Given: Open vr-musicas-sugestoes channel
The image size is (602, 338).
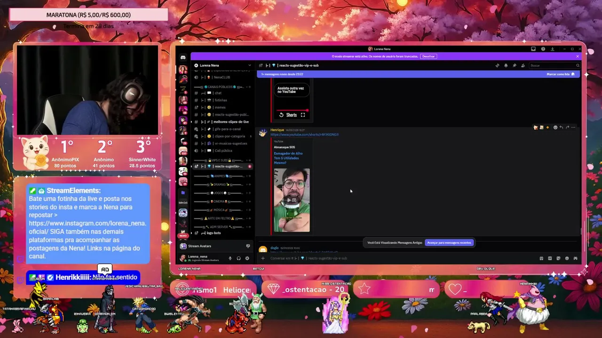Looking at the screenshot, I should (x=222, y=143).
